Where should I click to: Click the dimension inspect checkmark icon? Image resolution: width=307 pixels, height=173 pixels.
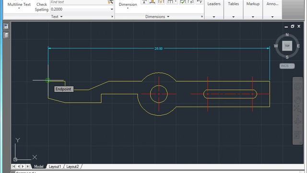[183, 2]
